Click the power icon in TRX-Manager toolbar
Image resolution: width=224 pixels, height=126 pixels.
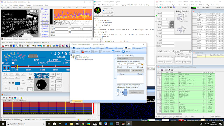pos(67,45)
